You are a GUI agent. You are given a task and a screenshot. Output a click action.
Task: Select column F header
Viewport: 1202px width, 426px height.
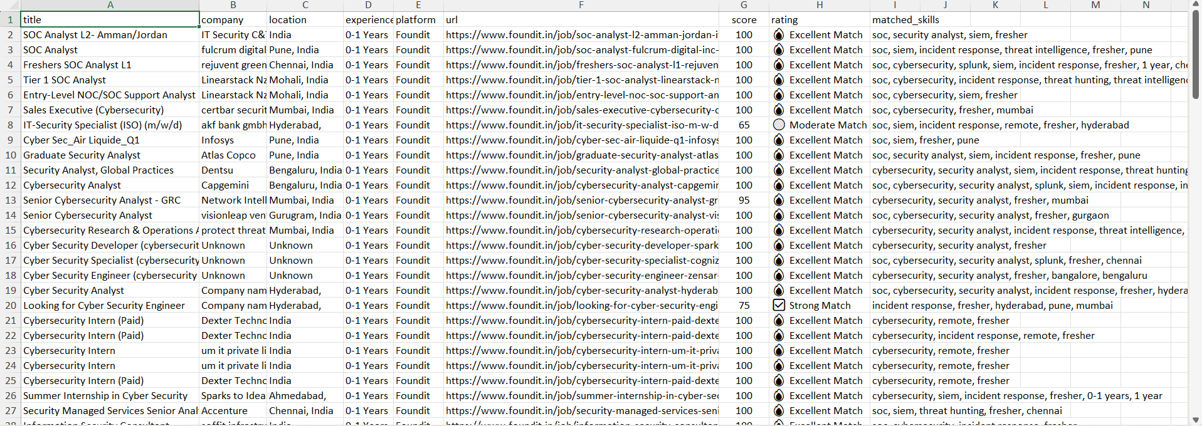pyautogui.click(x=581, y=5)
